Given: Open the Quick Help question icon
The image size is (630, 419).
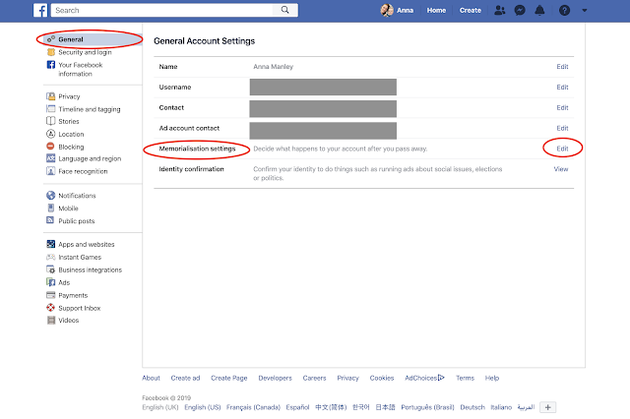Looking at the screenshot, I should tap(564, 10).
